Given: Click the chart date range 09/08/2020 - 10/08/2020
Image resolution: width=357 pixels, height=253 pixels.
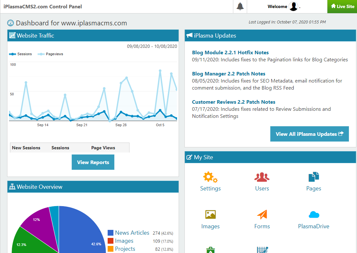Looking at the screenshot, I should (152, 47).
